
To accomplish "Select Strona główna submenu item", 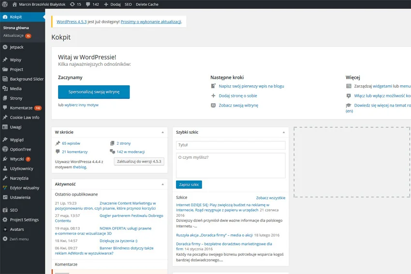I will click(16, 28).
